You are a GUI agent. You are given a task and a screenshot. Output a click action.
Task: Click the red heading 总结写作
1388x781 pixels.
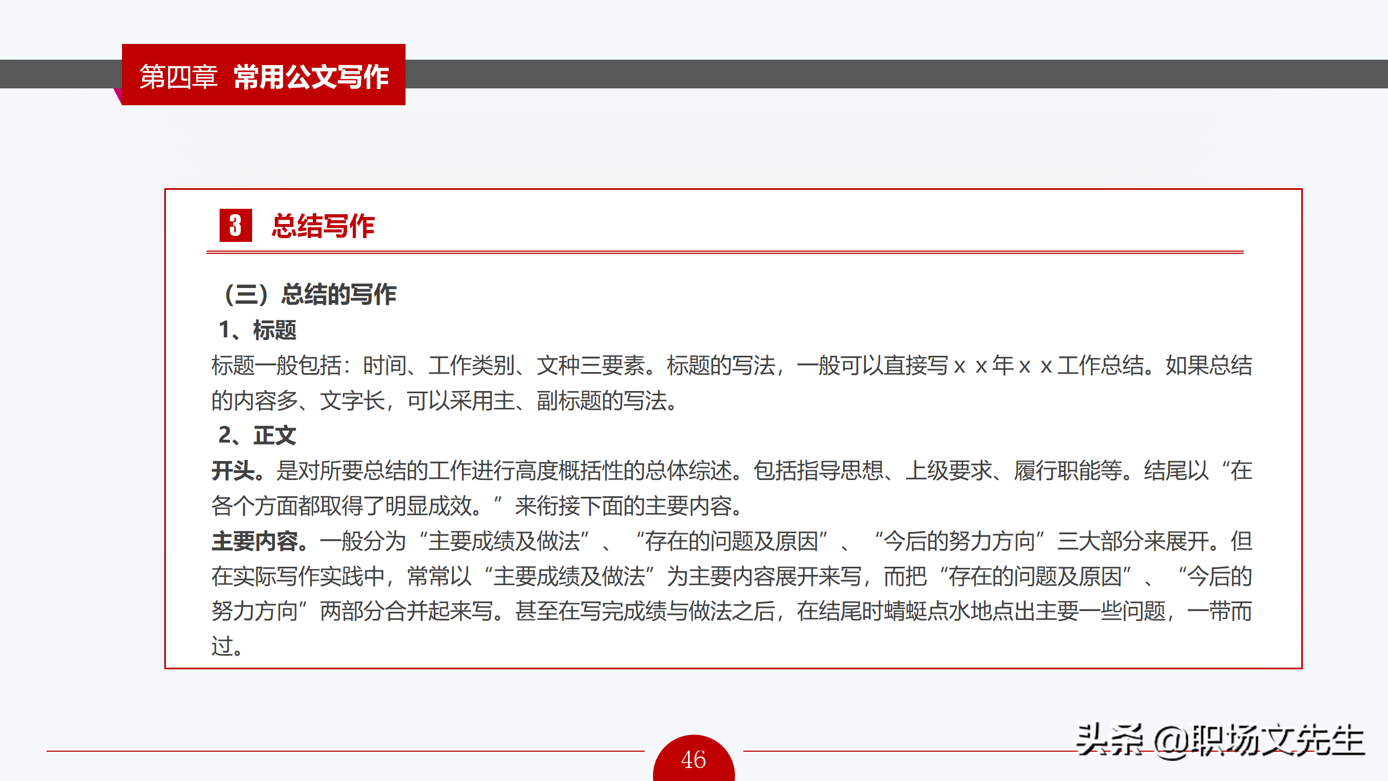[323, 226]
